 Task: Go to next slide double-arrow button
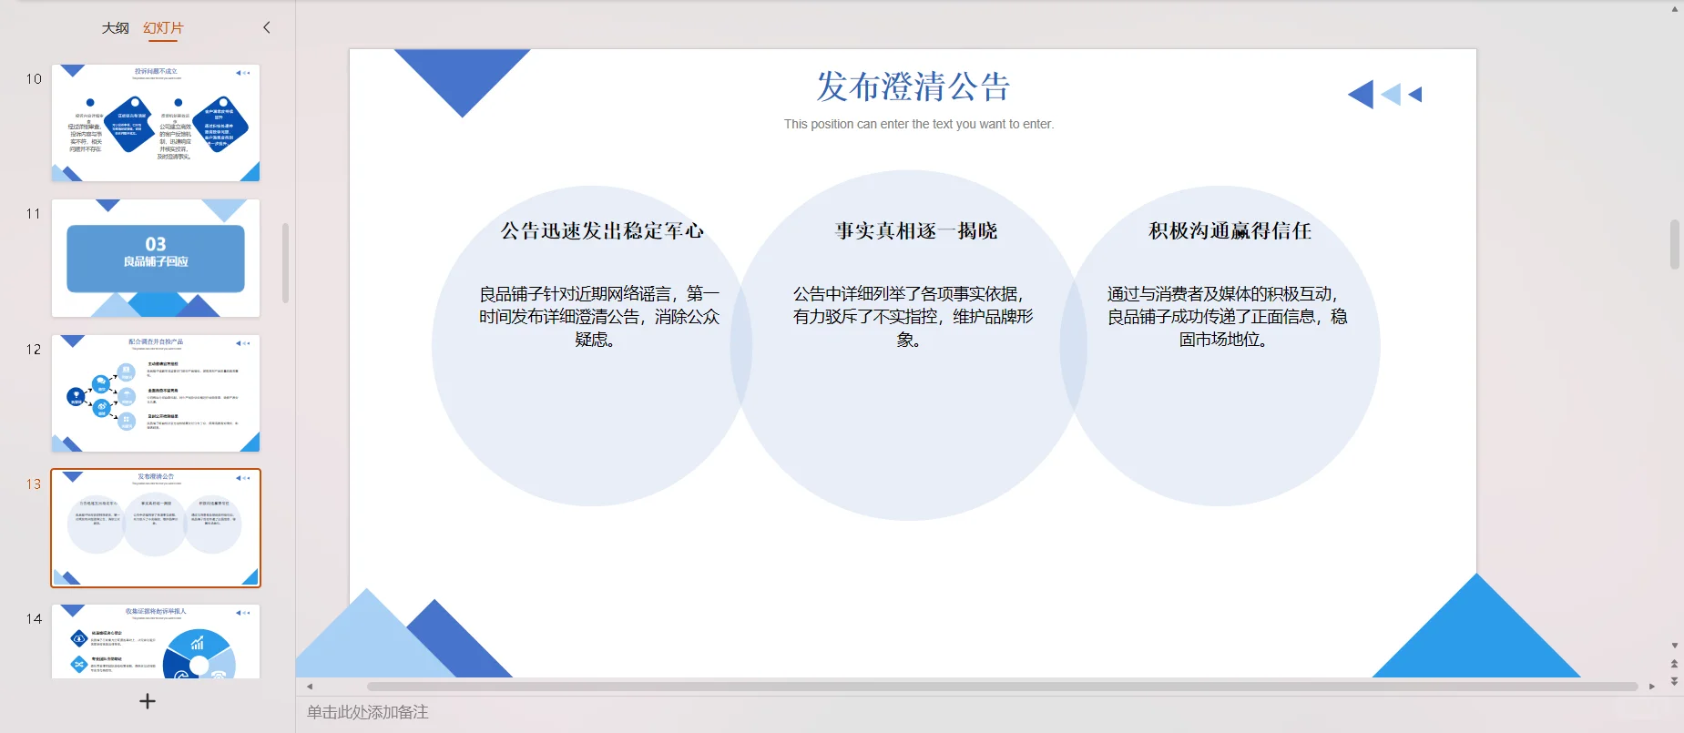pos(1674,681)
